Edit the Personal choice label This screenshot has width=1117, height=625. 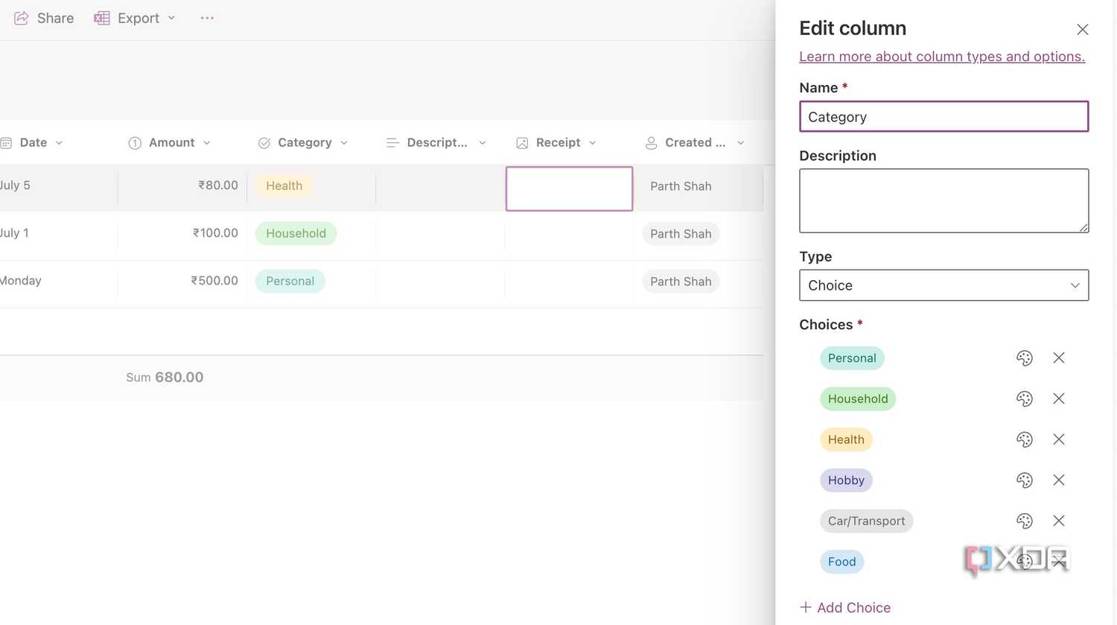coord(852,358)
